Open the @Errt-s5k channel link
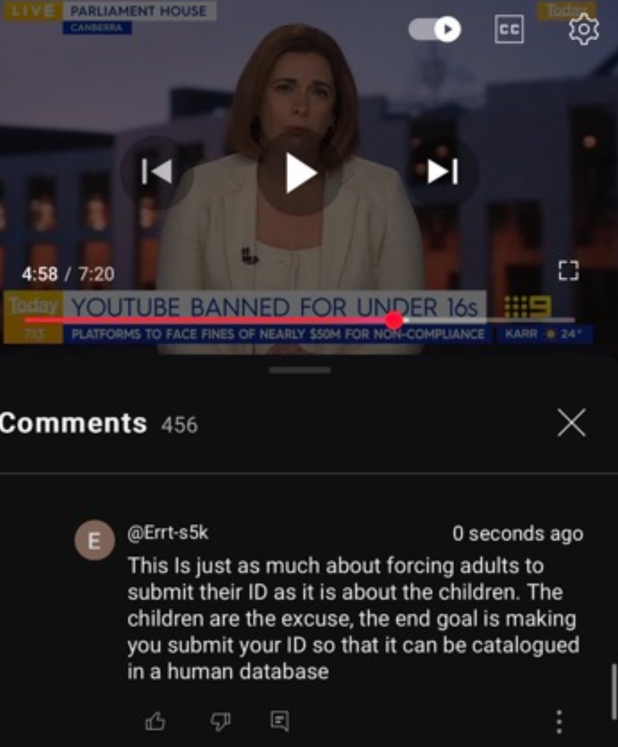Viewport: 618px width, 747px height. pyautogui.click(x=168, y=532)
